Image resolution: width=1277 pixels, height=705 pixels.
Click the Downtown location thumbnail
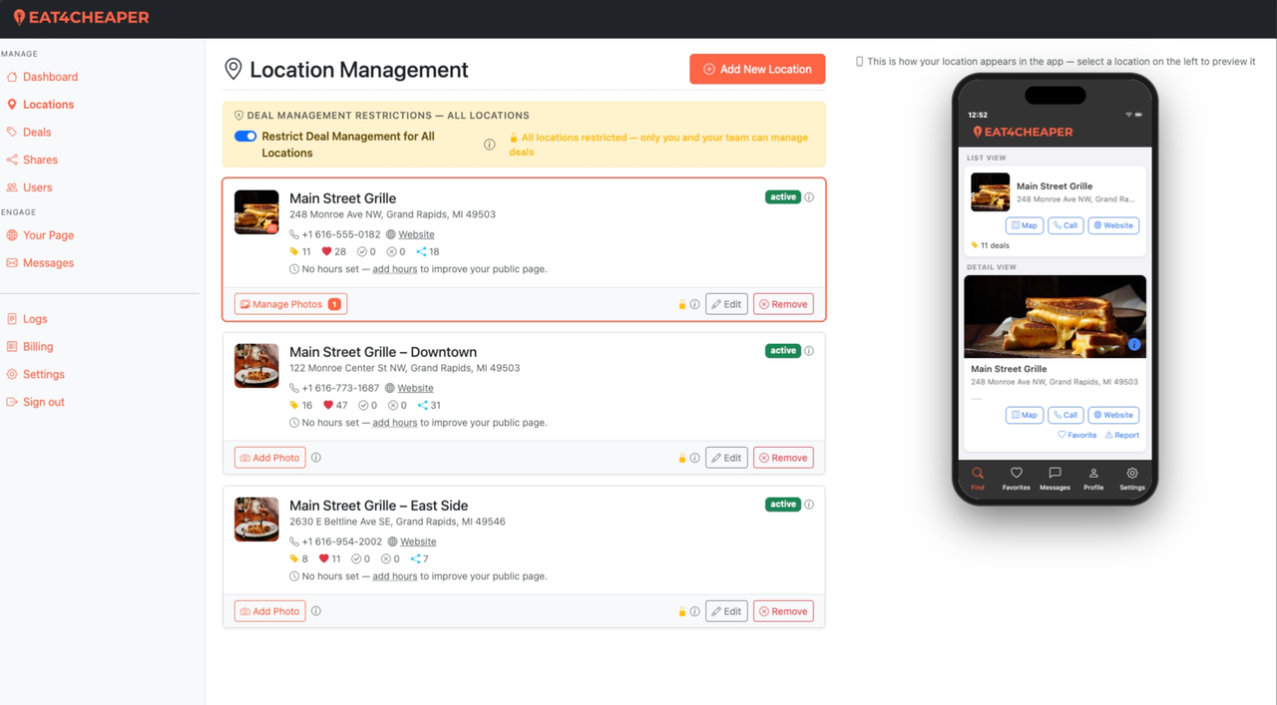point(256,366)
